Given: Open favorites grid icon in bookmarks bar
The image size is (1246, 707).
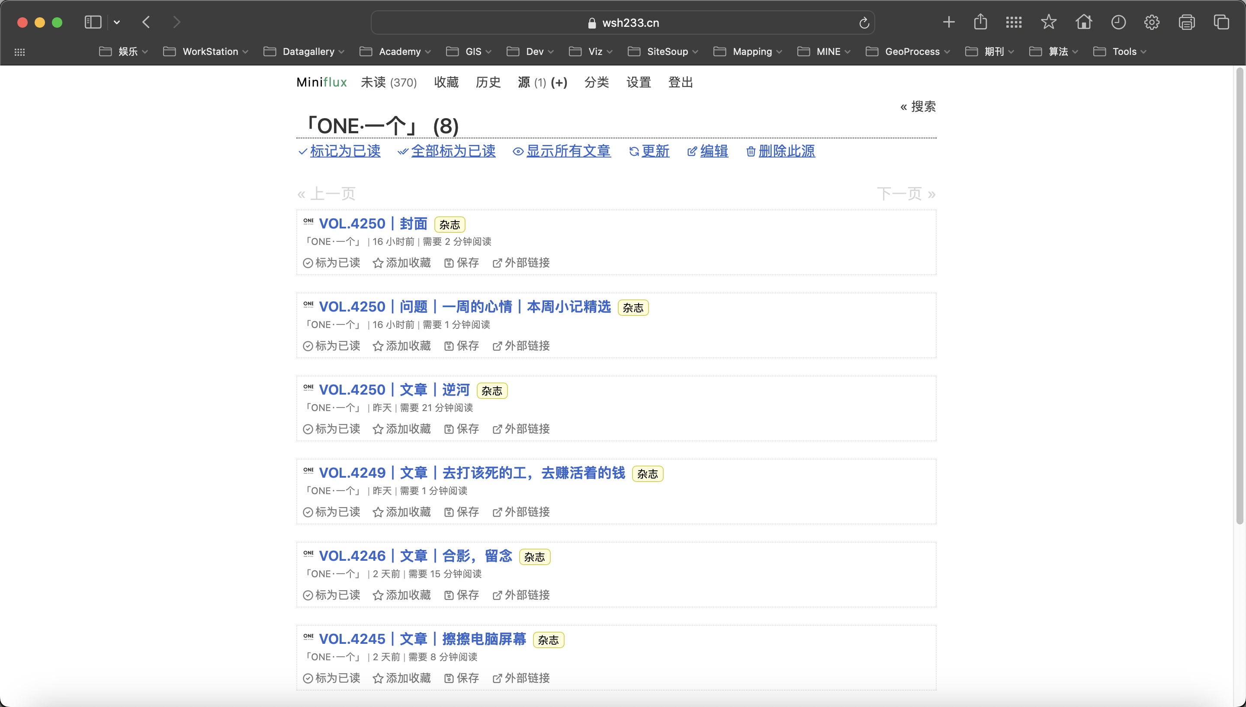Looking at the screenshot, I should (x=19, y=52).
